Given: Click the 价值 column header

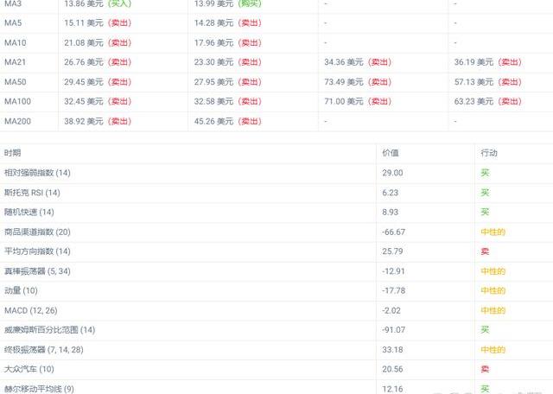Looking at the screenshot, I should click(391, 153).
